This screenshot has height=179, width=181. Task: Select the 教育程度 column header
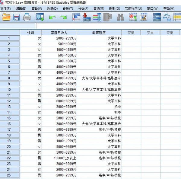pos(99,33)
